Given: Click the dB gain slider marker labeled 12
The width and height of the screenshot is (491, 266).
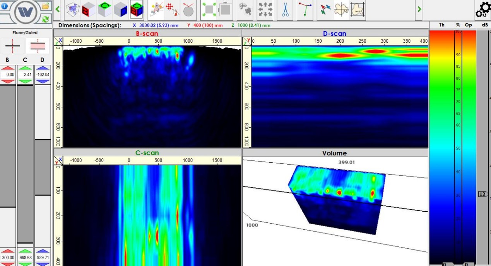Looking at the screenshot, I should [482, 194].
